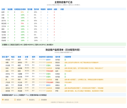Image resolution: width=127 pixels, height=108 pixels.
Task: Click the 33% sign rate value
Action: tap(36, 32)
